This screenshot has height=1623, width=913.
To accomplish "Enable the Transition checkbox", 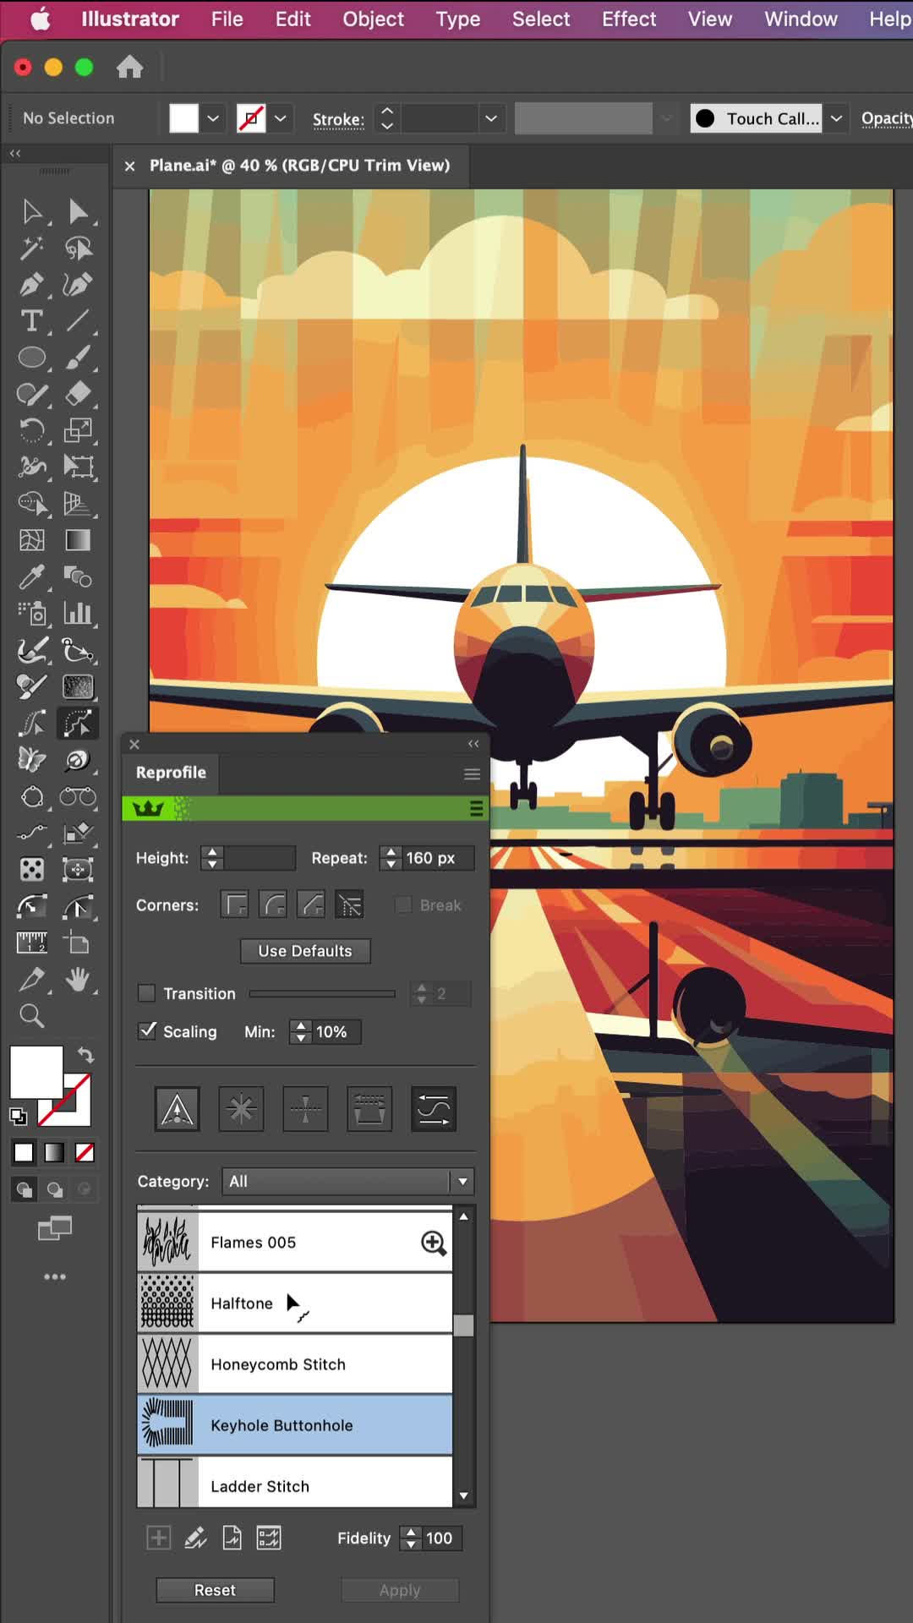I will [x=147, y=993].
